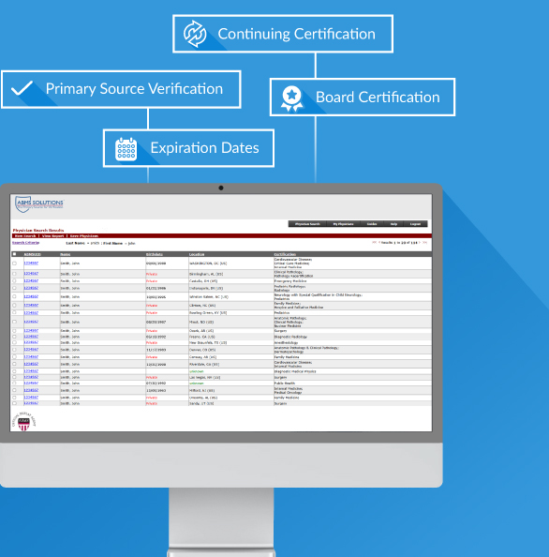Click the 'Diagnostic Radiology' certification cell
Viewport: 549px width, 557px height.
pos(290,337)
